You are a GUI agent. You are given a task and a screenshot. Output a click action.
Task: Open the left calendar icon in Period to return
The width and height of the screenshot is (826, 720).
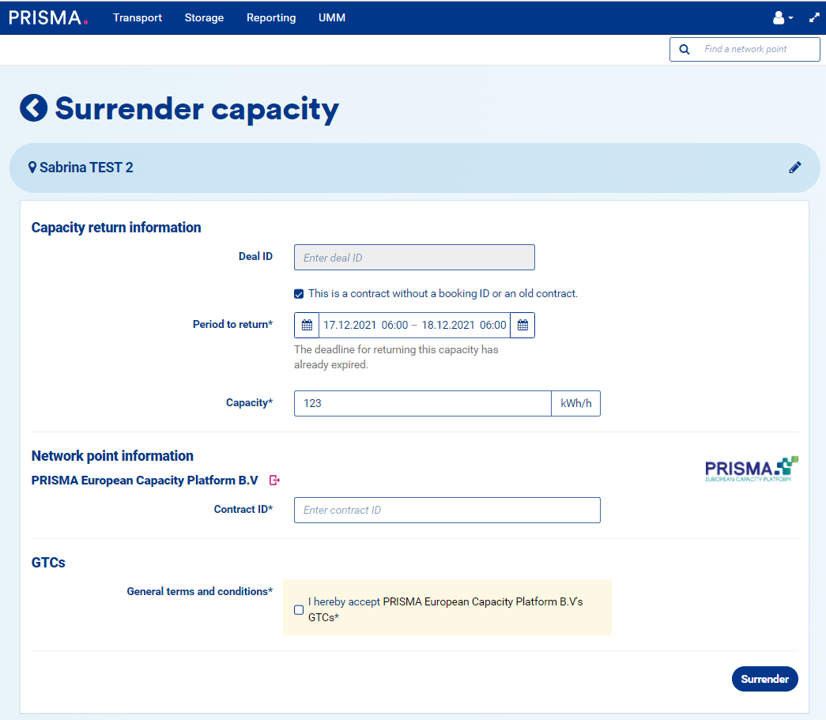pos(307,326)
